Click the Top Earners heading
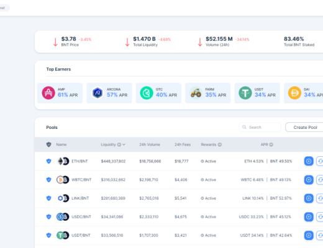This screenshot has height=248, width=323. (x=58, y=69)
